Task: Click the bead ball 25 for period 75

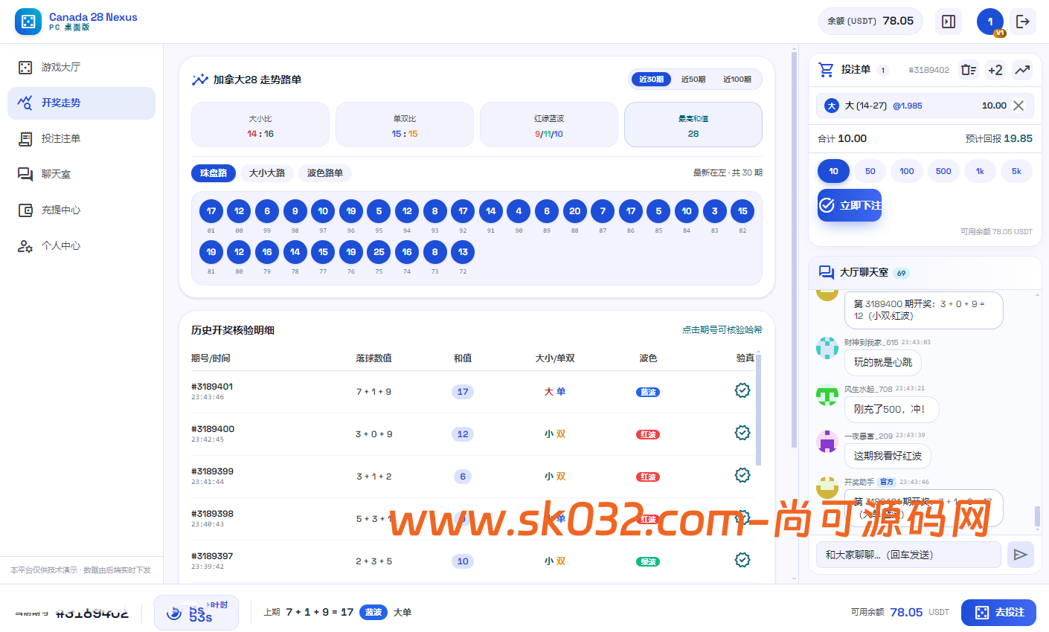Action: (379, 252)
